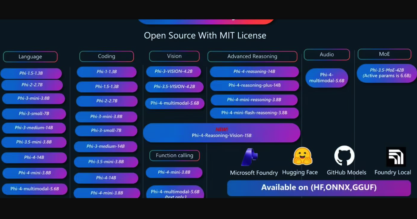Open the GitHub Models octocat icon

[344, 156]
